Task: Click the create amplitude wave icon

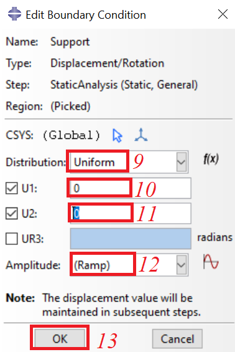Action: [x=211, y=262]
